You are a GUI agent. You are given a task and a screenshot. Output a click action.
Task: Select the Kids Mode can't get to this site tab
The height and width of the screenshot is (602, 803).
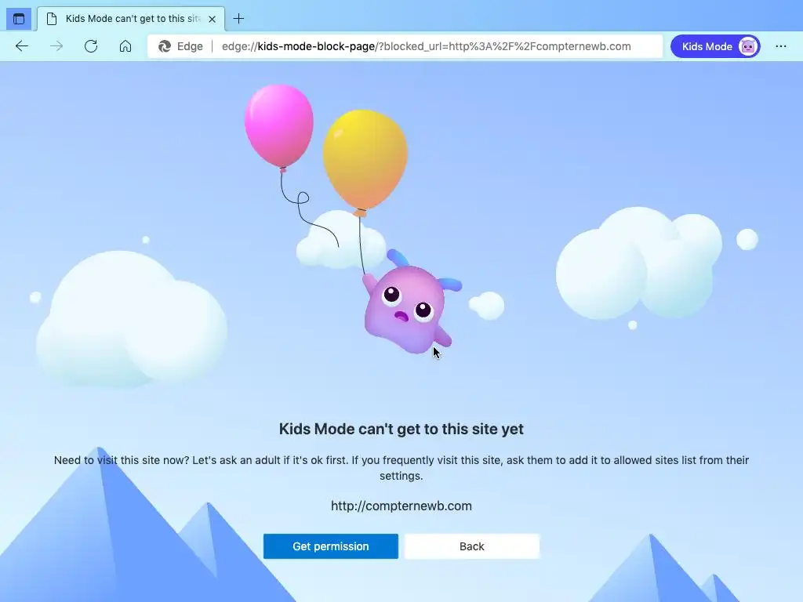click(x=131, y=19)
